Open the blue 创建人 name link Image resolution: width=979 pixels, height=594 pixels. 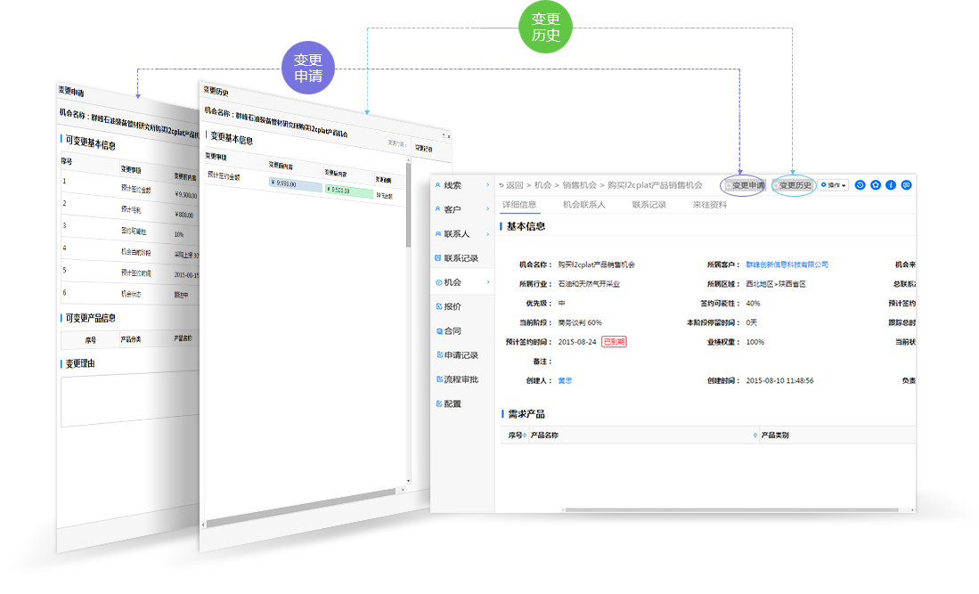point(565,380)
